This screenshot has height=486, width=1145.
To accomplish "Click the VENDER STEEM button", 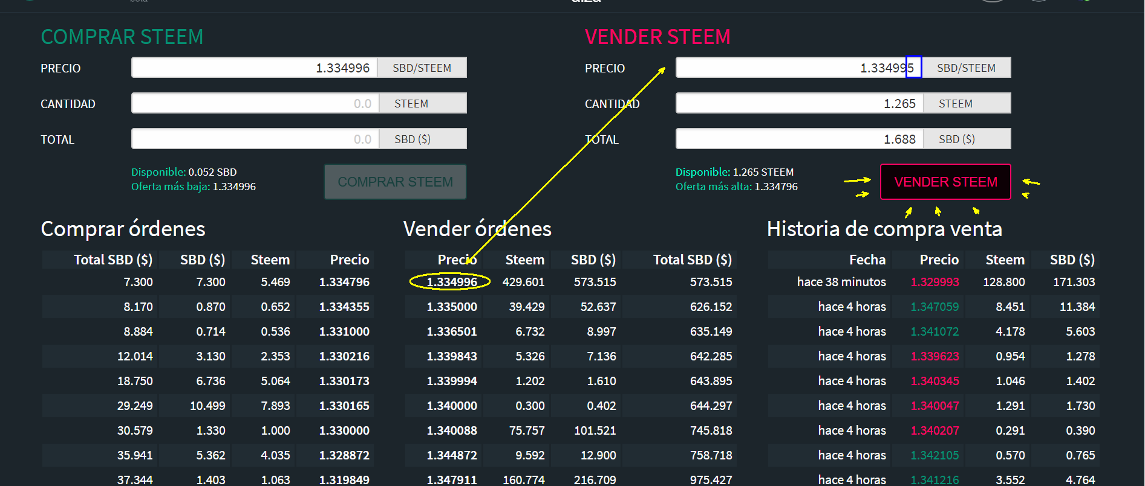I will pyautogui.click(x=945, y=182).
